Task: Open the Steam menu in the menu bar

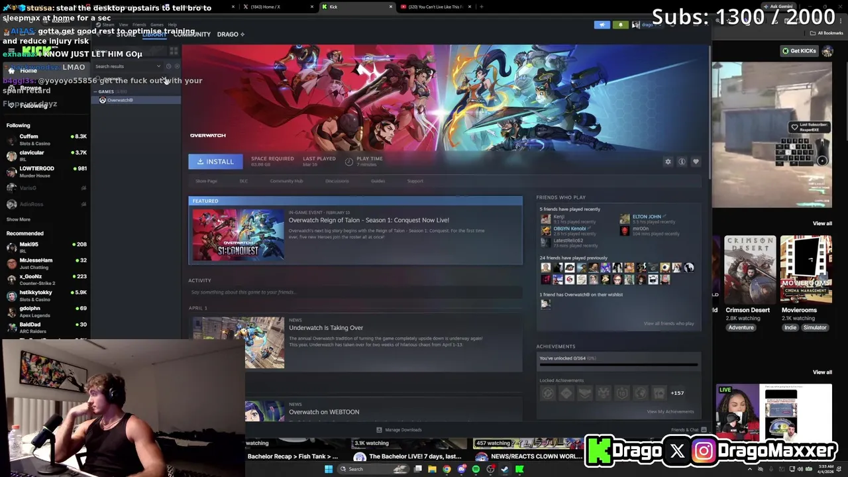Action: point(108,25)
